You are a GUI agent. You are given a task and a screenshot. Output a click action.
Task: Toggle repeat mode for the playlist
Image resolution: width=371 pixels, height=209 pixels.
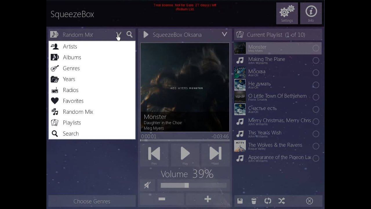pos(268,201)
